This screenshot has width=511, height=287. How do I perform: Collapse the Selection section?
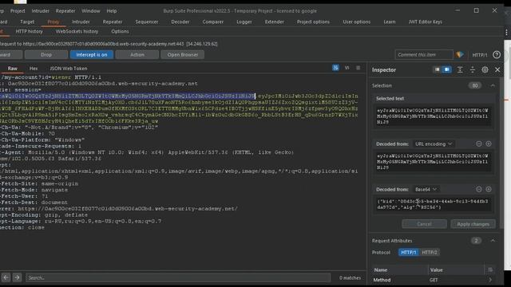tap(493, 85)
